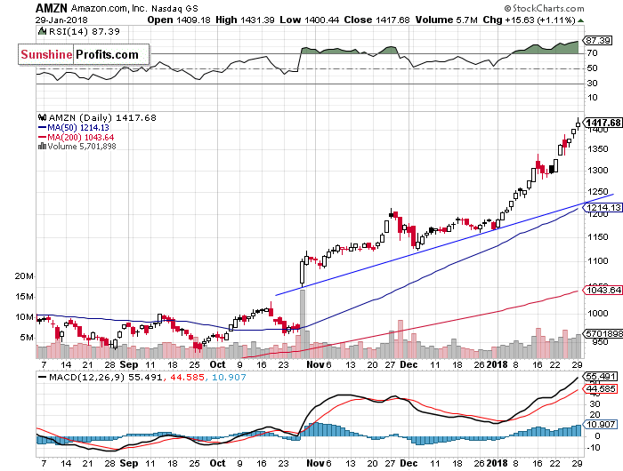Click the 1043.64 MA(200) axis tag

click(603, 290)
